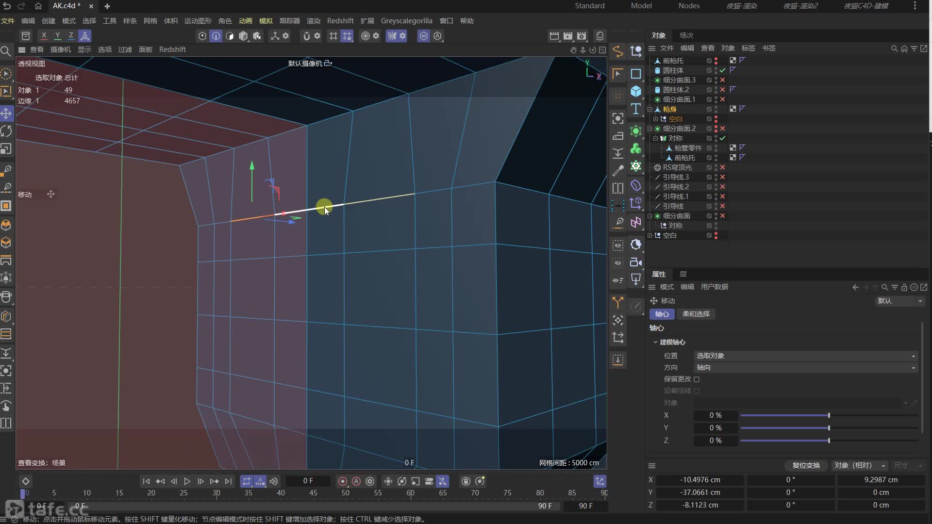Image resolution: width=932 pixels, height=524 pixels.
Task: Open the 模拟 menu
Action: (x=266, y=21)
